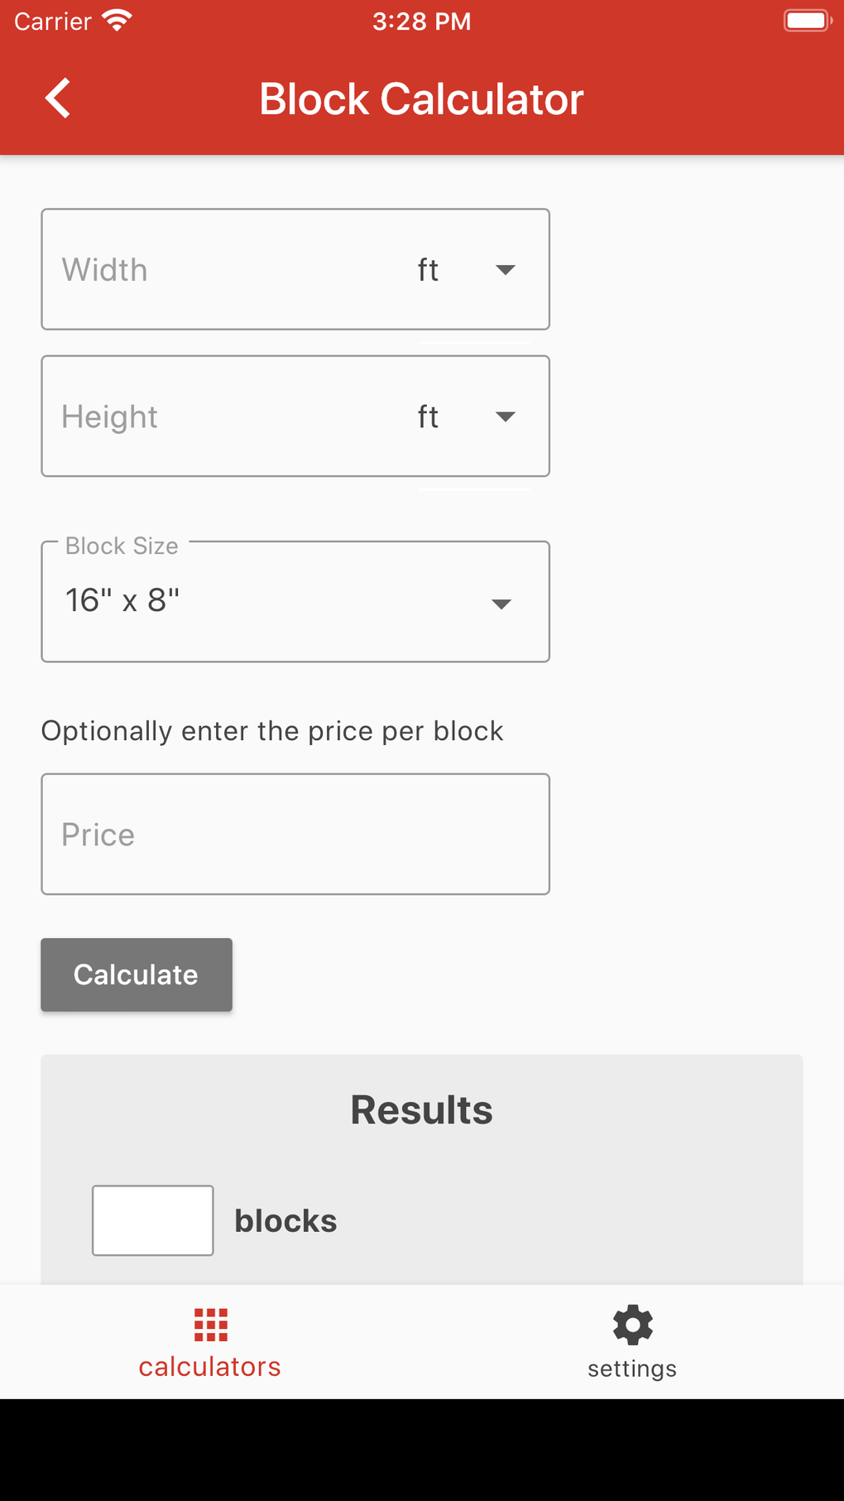
Task: Open the Block Size dropdown arrow
Action: [x=501, y=604]
